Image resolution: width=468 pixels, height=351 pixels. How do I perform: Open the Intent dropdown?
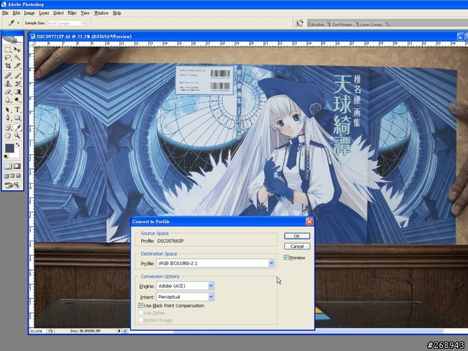click(x=211, y=297)
